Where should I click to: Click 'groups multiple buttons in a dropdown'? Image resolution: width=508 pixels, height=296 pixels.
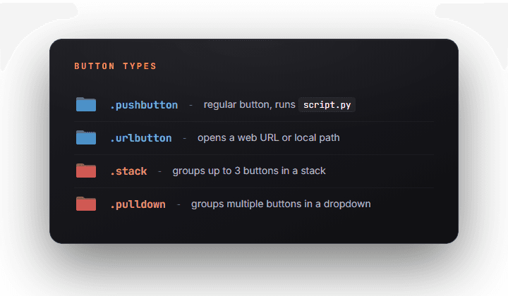[x=281, y=204]
